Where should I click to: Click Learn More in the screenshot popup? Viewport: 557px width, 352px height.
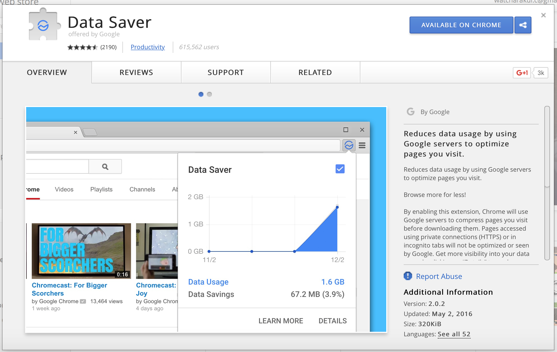click(x=281, y=321)
